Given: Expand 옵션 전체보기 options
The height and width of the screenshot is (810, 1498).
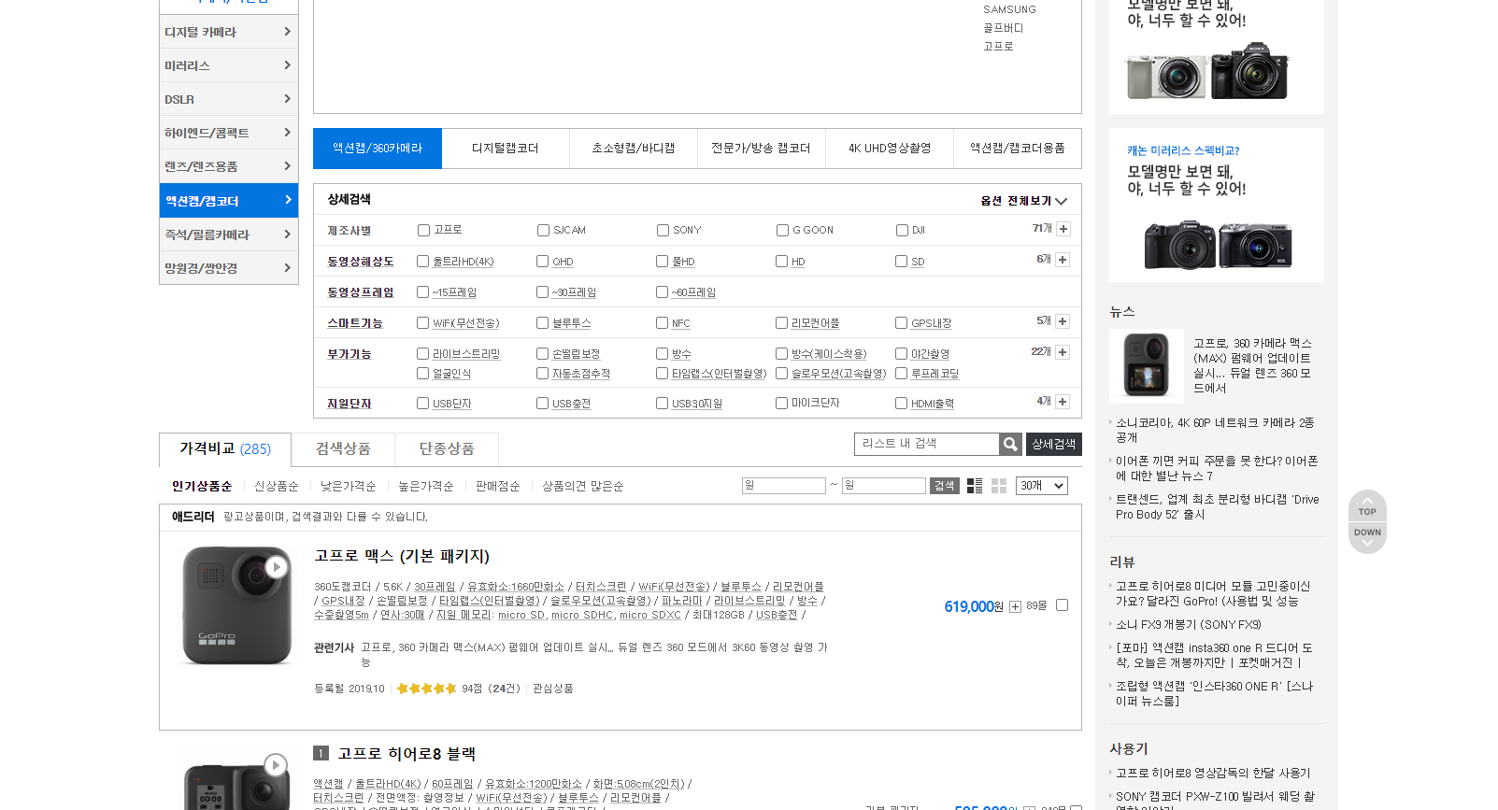Looking at the screenshot, I should (x=1023, y=201).
